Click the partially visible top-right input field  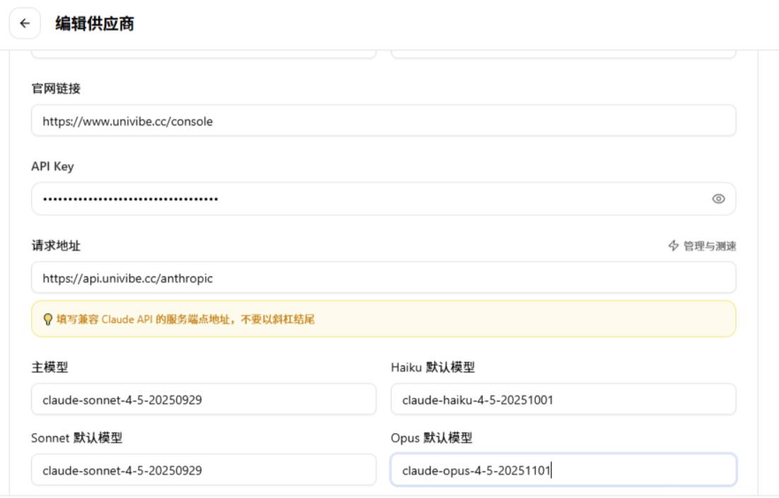point(563,54)
